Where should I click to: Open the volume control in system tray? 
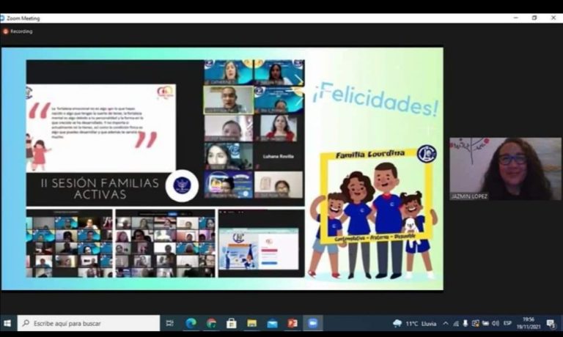[496, 323]
